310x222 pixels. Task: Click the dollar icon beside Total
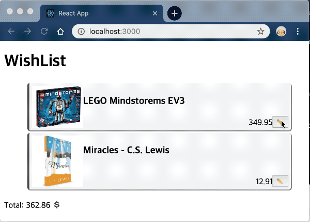click(x=57, y=205)
